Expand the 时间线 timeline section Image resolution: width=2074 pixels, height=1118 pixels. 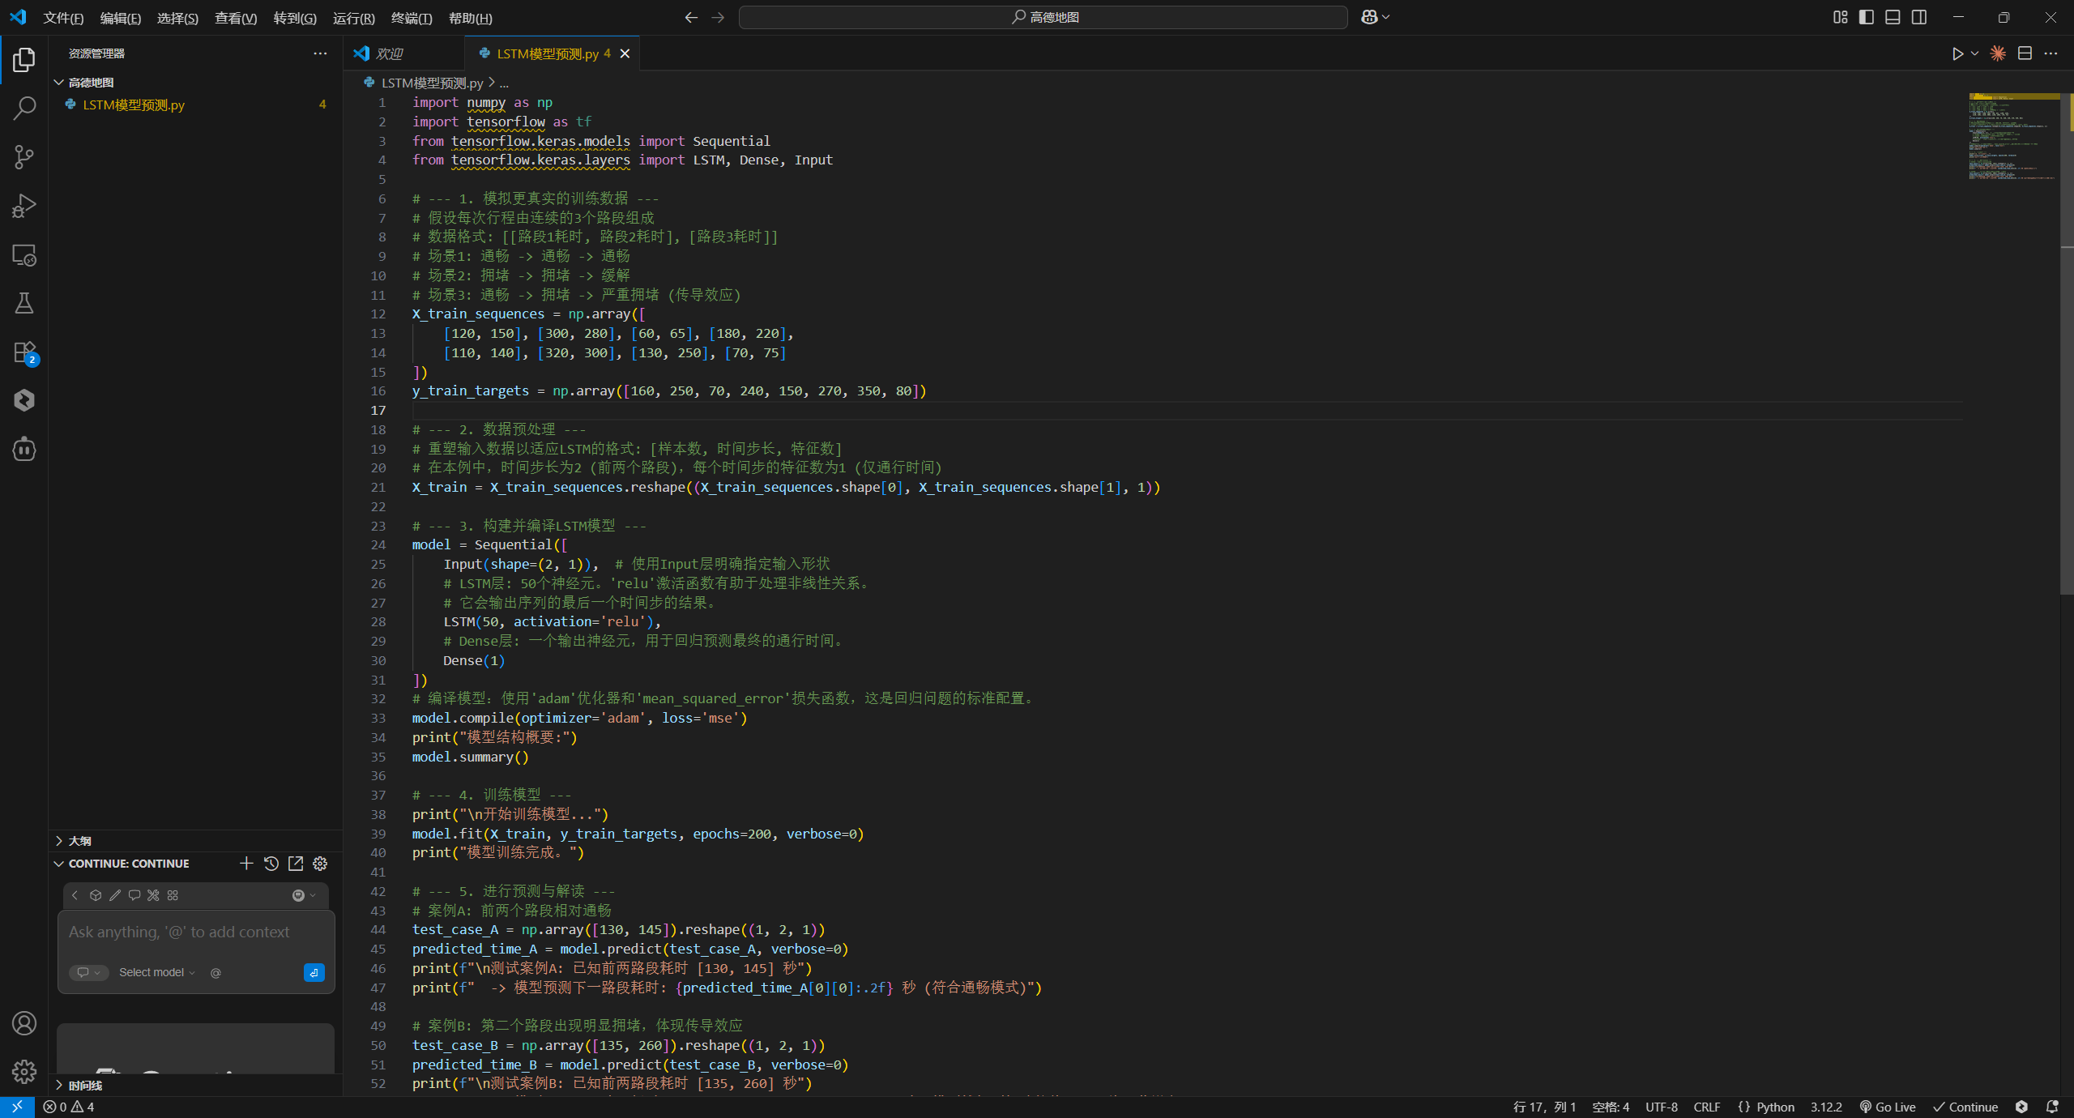point(194,1086)
